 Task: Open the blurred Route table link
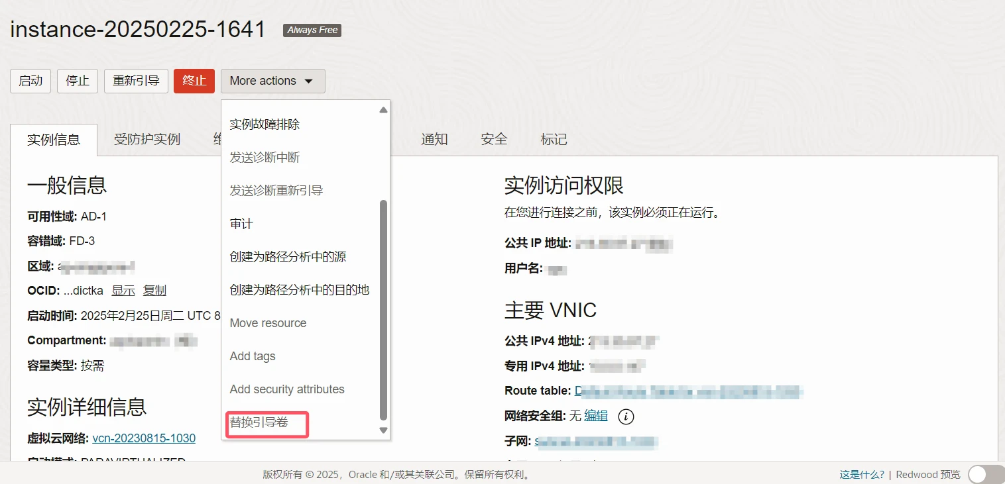point(689,391)
